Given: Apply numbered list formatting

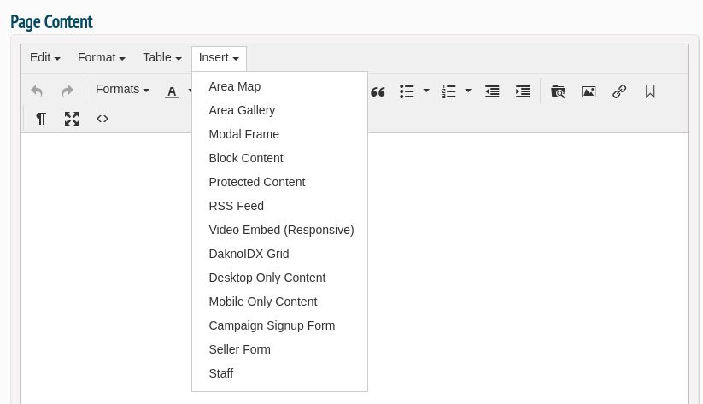Looking at the screenshot, I should click(x=448, y=91).
